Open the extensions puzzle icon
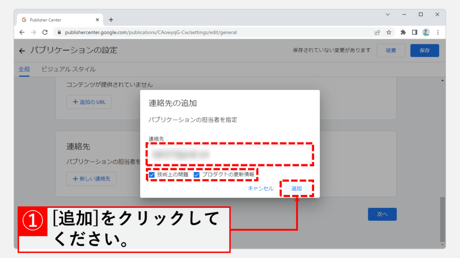The width and height of the screenshot is (460, 258). 403,32
